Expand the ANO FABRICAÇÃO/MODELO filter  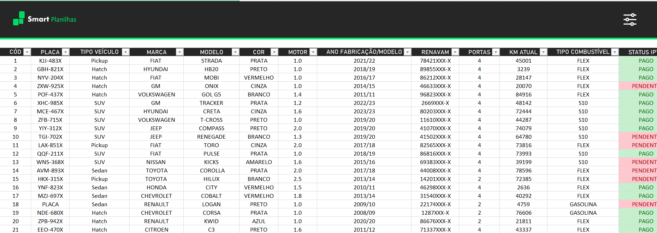coord(407,52)
